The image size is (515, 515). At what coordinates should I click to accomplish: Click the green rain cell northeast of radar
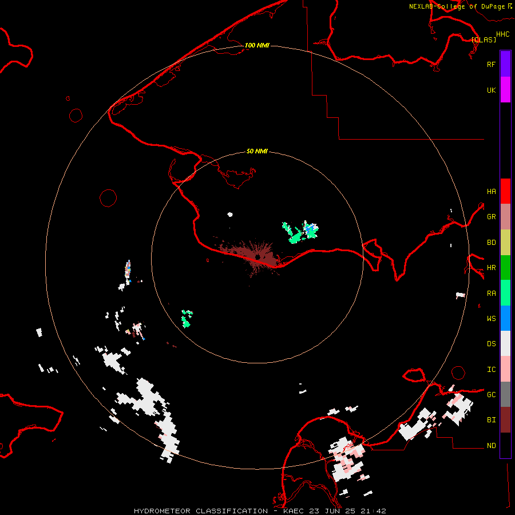pyautogui.click(x=300, y=232)
